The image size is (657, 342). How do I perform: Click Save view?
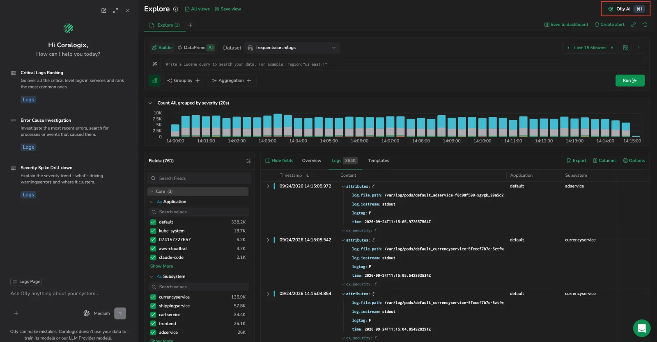228,9
